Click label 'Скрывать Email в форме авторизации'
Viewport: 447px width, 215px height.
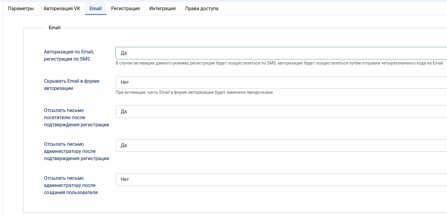(72, 85)
